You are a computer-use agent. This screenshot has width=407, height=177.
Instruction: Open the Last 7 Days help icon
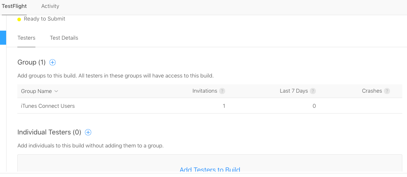(313, 91)
